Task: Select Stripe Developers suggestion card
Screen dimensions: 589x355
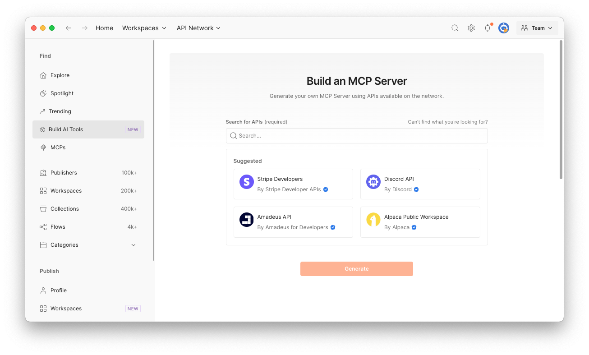Action: 293,184
